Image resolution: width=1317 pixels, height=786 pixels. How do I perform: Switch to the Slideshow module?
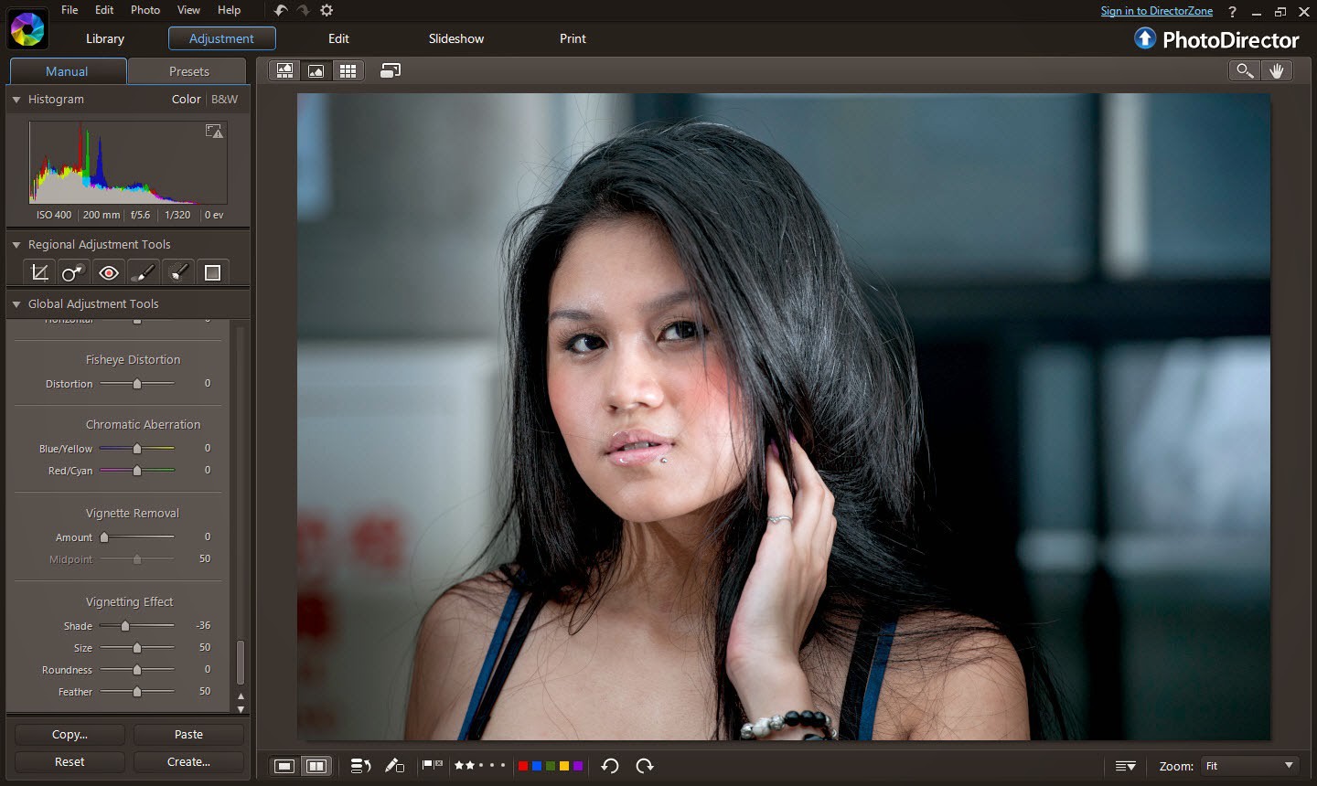point(456,38)
